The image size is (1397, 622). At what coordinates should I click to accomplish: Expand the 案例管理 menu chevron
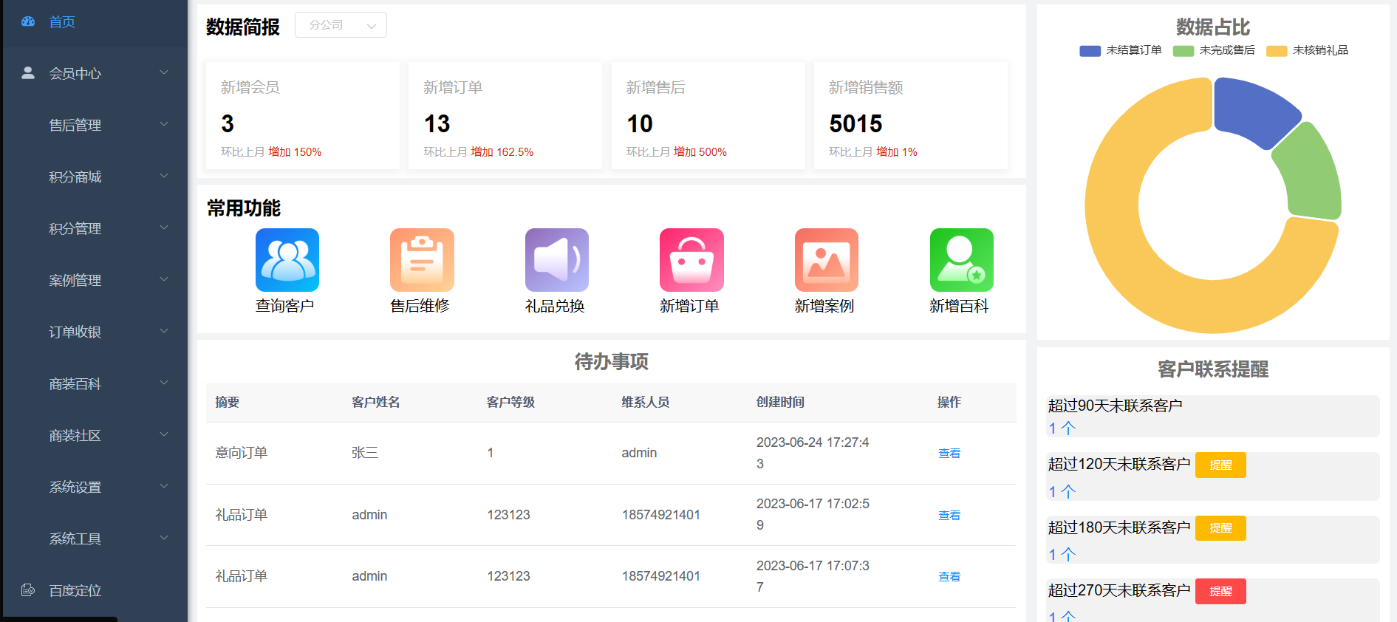pyautogui.click(x=164, y=279)
